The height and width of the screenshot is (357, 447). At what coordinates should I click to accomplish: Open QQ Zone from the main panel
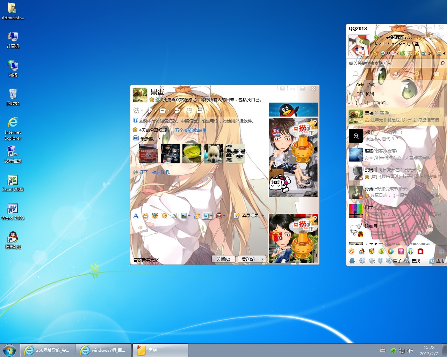point(376,53)
